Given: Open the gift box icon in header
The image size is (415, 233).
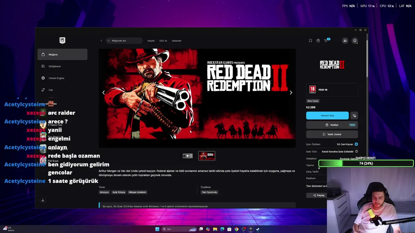Looking at the screenshot, I should 318,41.
